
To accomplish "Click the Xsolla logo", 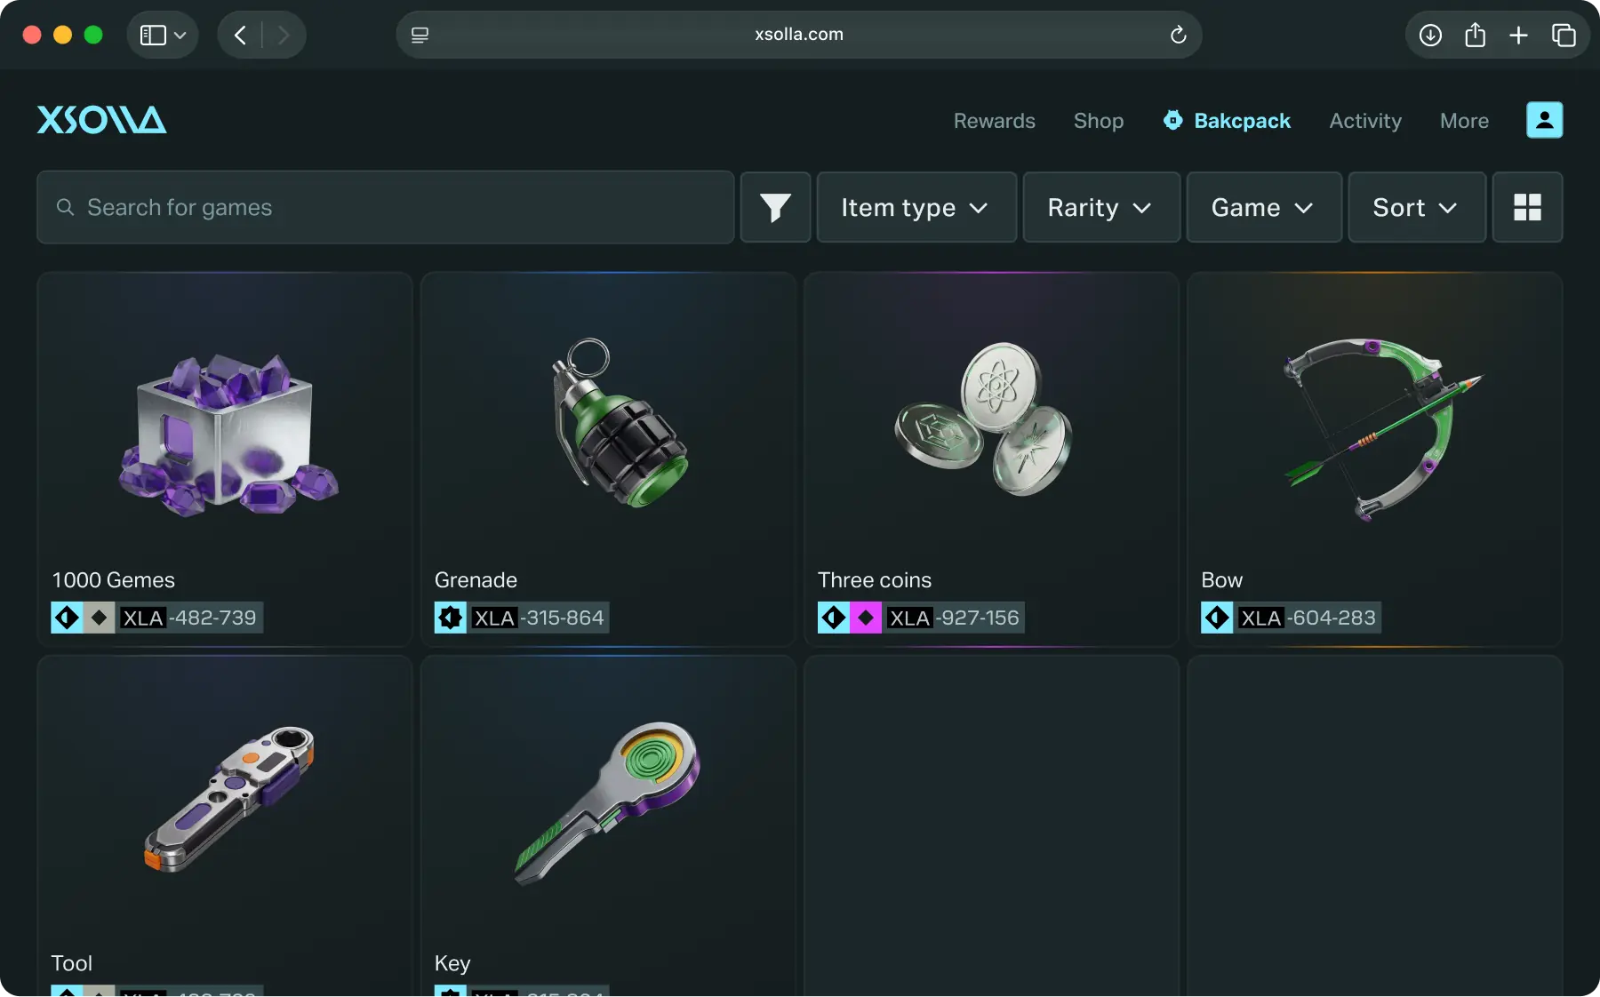I will [x=101, y=120].
